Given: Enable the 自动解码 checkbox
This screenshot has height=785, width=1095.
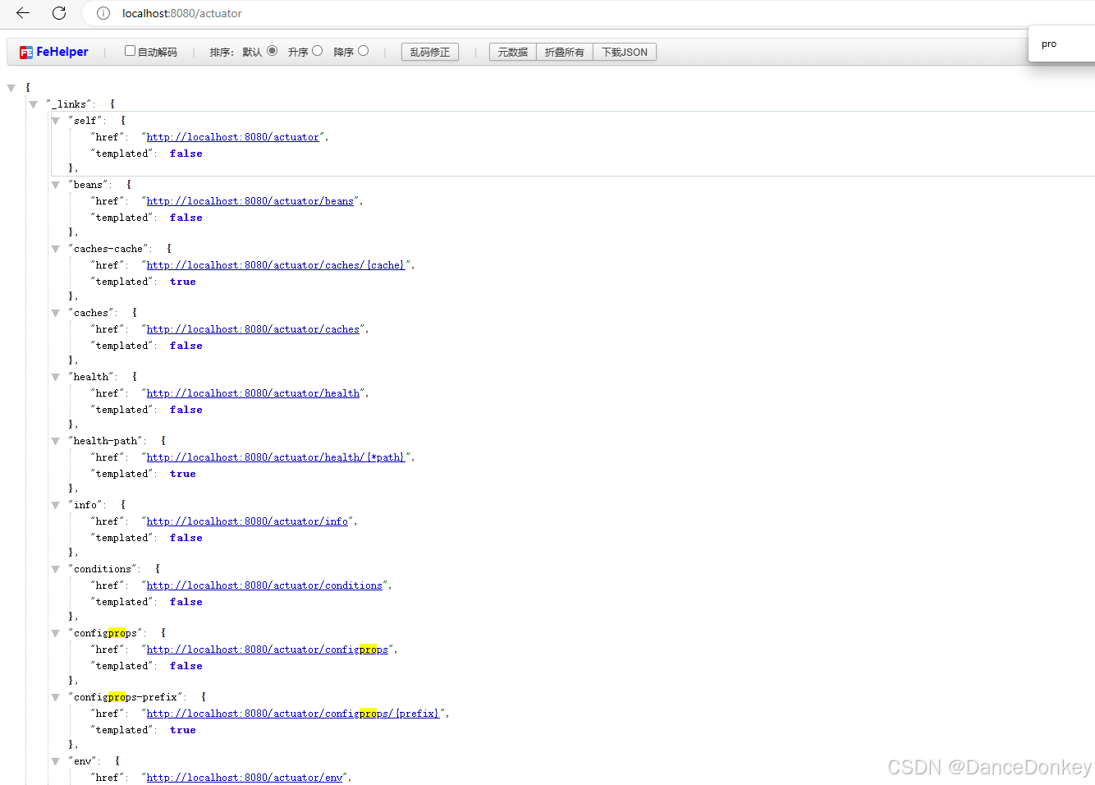Looking at the screenshot, I should tap(130, 51).
